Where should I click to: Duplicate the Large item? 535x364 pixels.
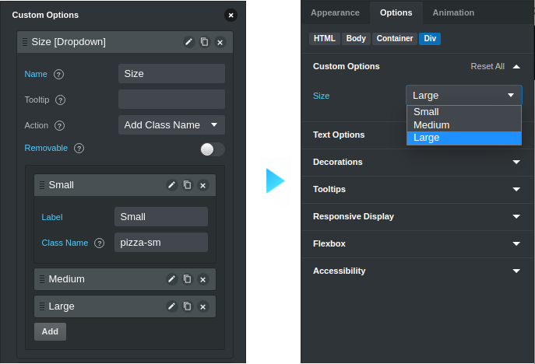click(188, 306)
